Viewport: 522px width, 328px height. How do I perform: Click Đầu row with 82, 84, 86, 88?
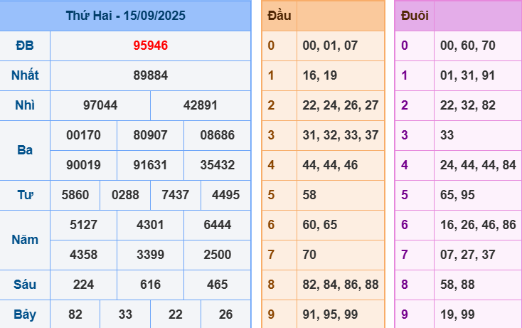click(x=340, y=285)
